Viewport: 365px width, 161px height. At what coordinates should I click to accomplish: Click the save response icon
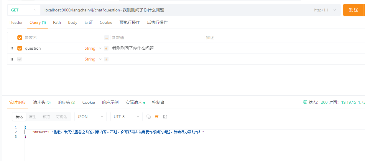pos(165,117)
